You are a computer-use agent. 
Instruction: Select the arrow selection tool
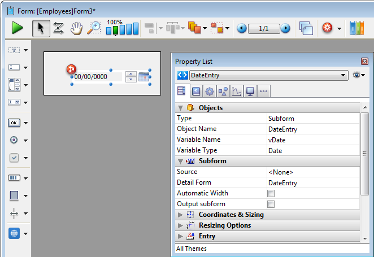point(40,28)
